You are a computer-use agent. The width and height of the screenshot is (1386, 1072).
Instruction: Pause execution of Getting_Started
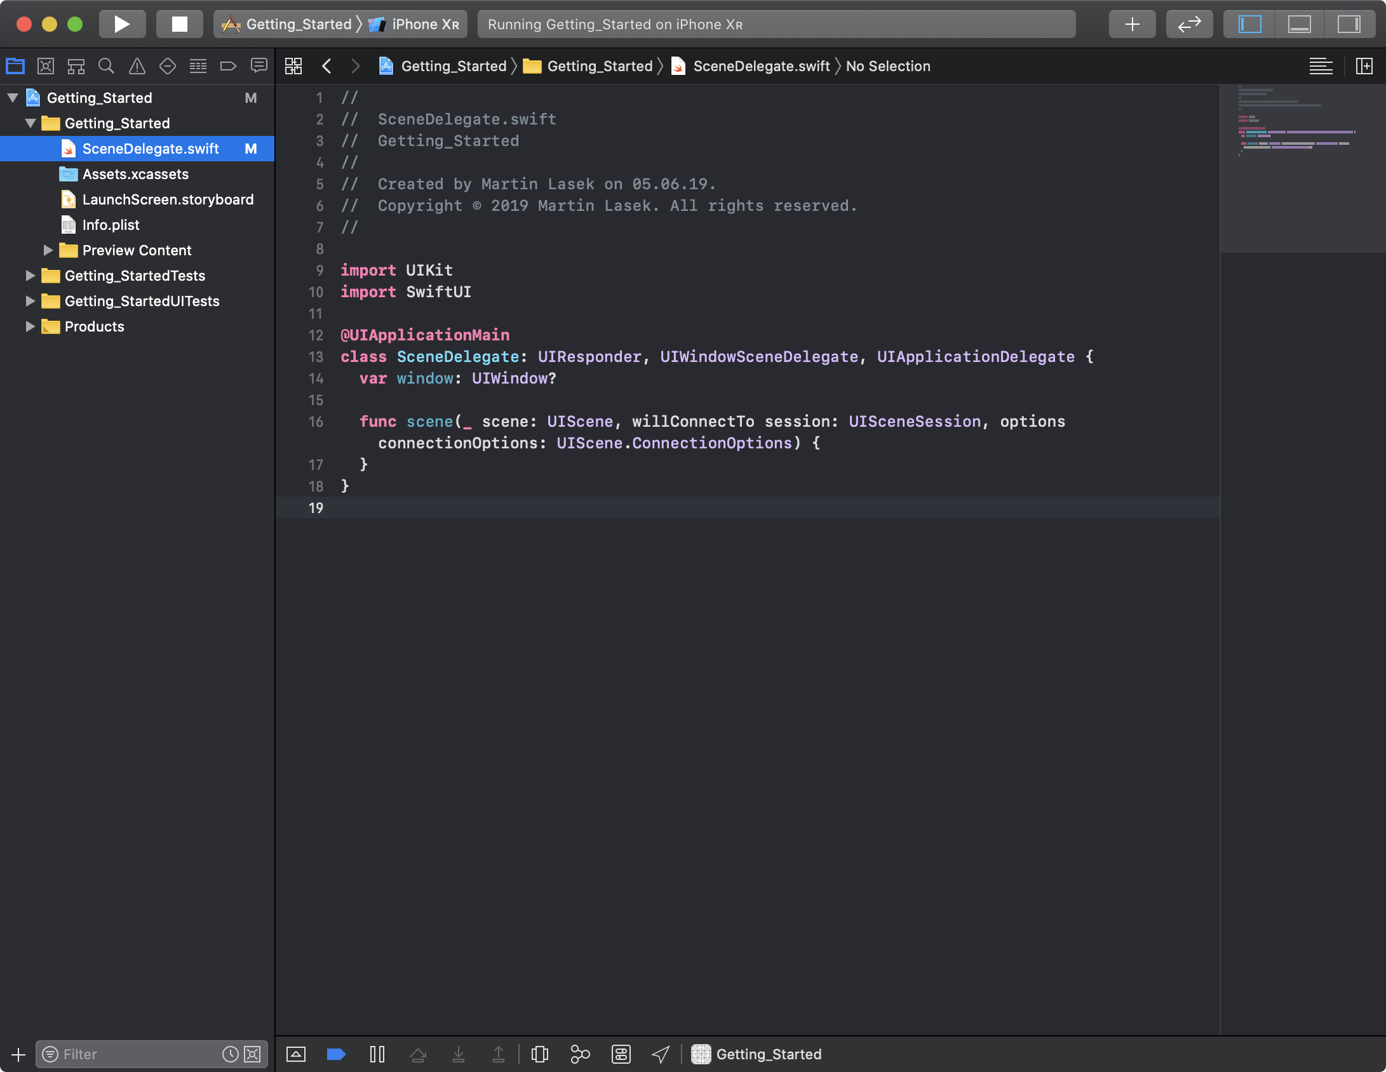(377, 1054)
